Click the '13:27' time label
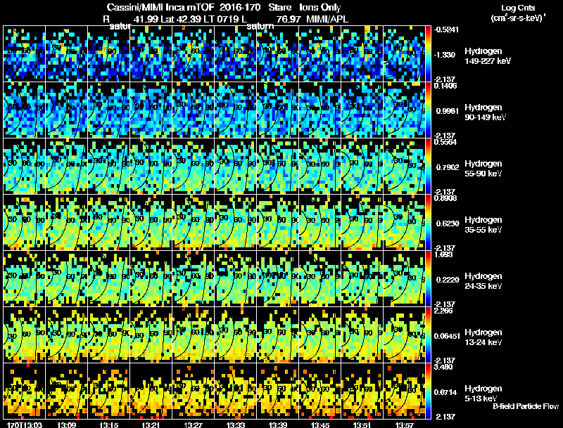This screenshot has width=563, height=428. coord(193,424)
